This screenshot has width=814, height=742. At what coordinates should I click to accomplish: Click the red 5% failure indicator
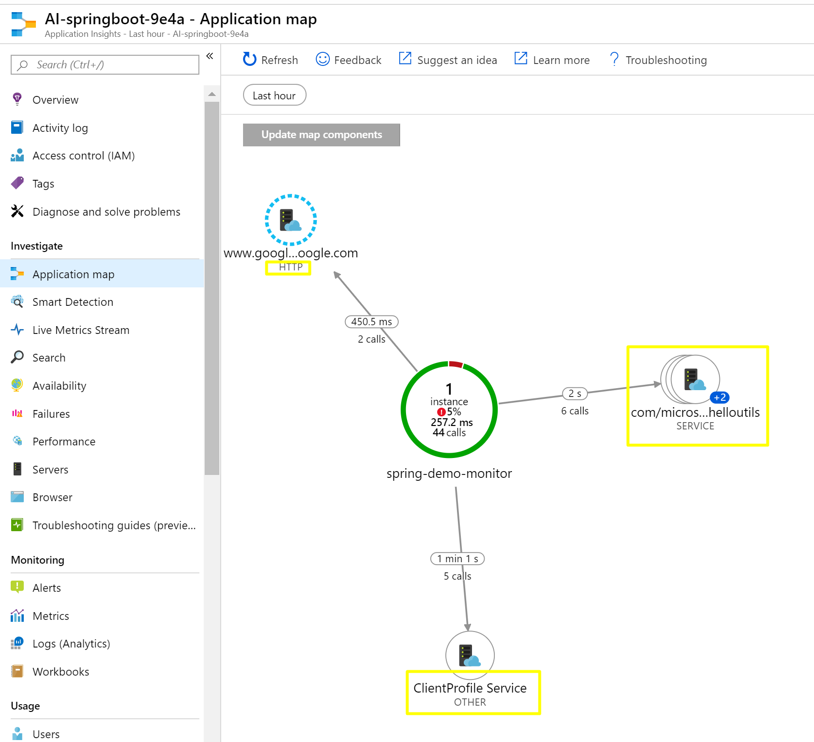(x=449, y=412)
